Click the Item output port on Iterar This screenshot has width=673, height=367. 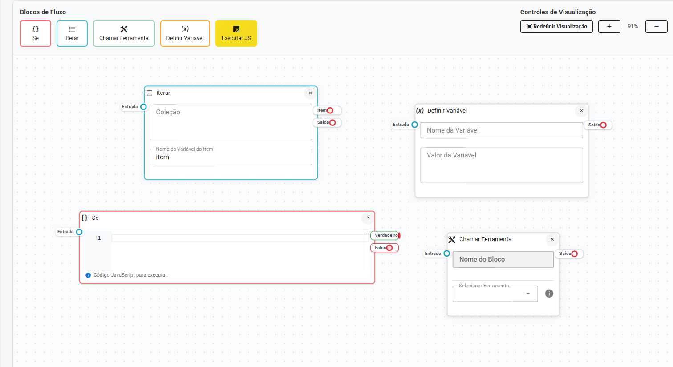tap(330, 110)
